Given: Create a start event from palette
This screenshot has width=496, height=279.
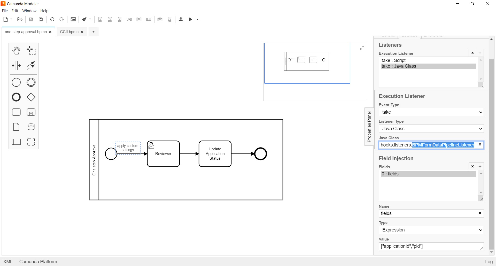Looking at the screenshot, I should [x=16, y=82].
